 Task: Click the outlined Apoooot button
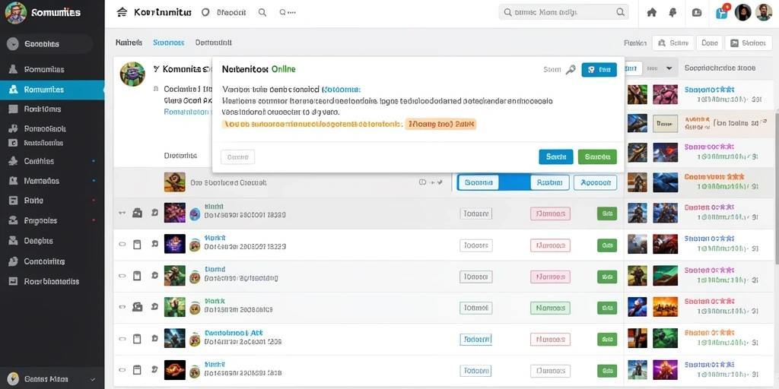pos(595,182)
